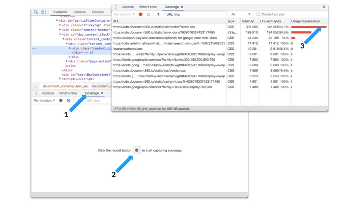Viewport: 359px width, 202px height.
Task: Click the grey record icon in lower toolbar
Action: click(61, 101)
